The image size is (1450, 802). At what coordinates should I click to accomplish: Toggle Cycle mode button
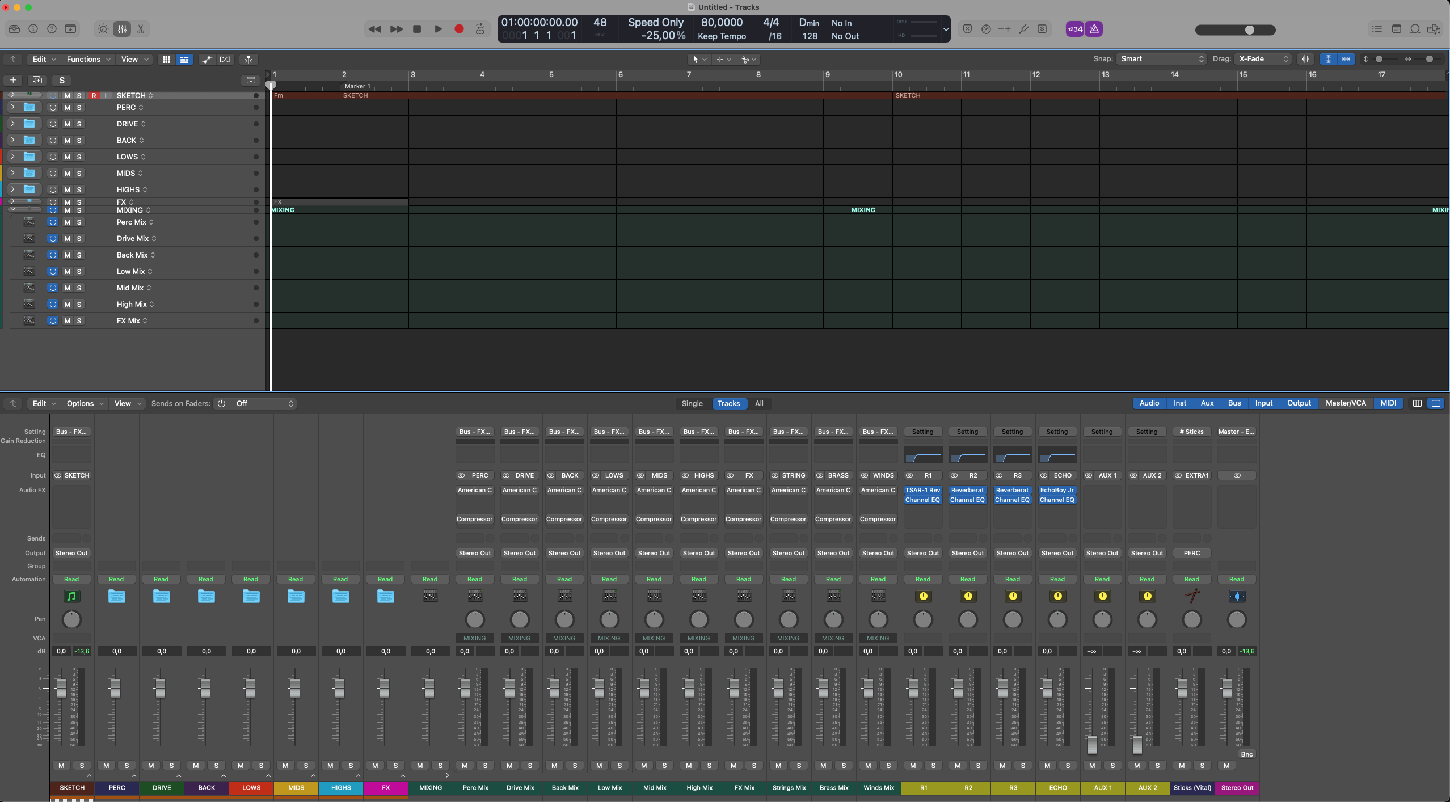tap(480, 29)
